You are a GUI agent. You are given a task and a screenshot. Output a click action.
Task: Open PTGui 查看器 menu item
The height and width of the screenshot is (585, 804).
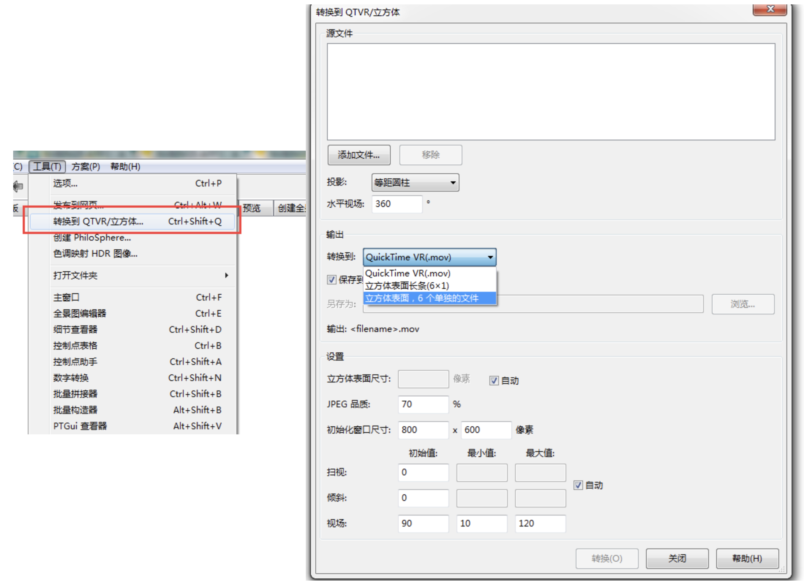pos(132,426)
